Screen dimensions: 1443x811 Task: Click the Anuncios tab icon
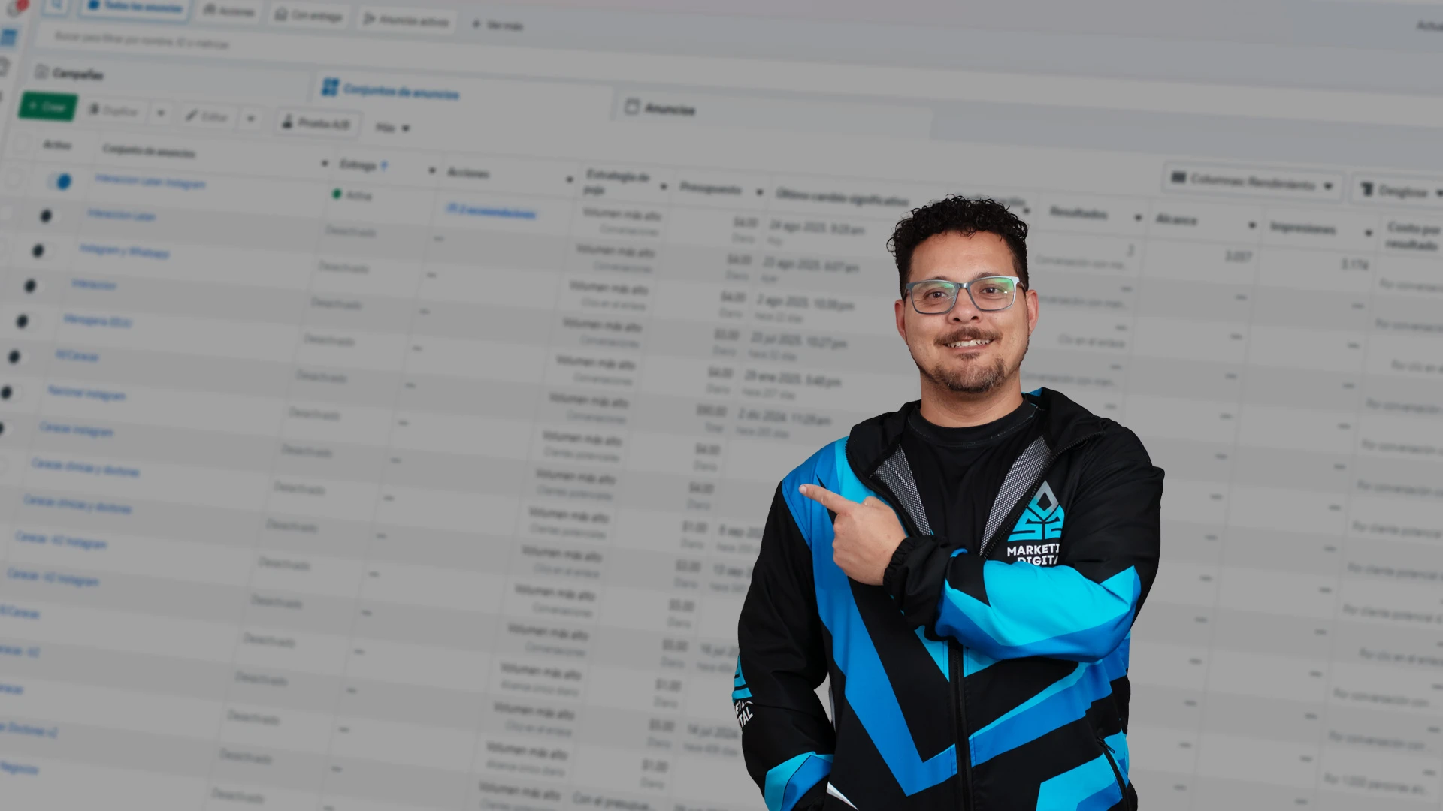coord(632,107)
